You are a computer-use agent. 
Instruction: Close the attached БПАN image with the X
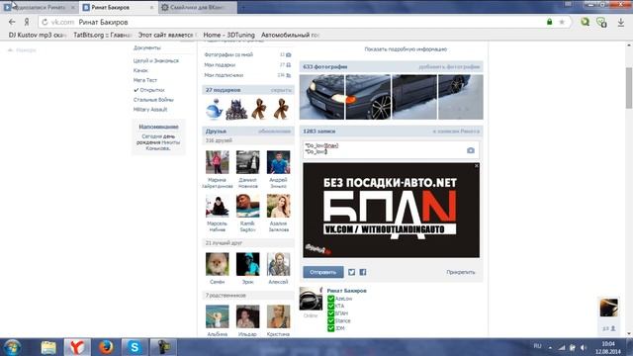tap(477, 166)
